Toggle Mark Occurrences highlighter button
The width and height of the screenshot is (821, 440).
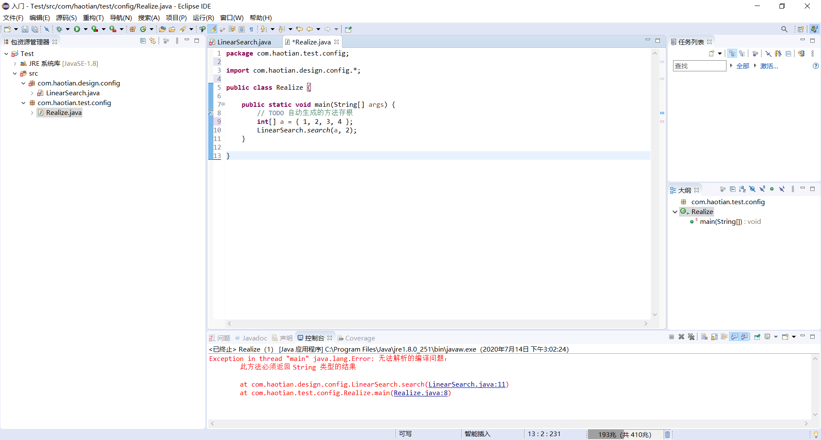click(213, 29)
